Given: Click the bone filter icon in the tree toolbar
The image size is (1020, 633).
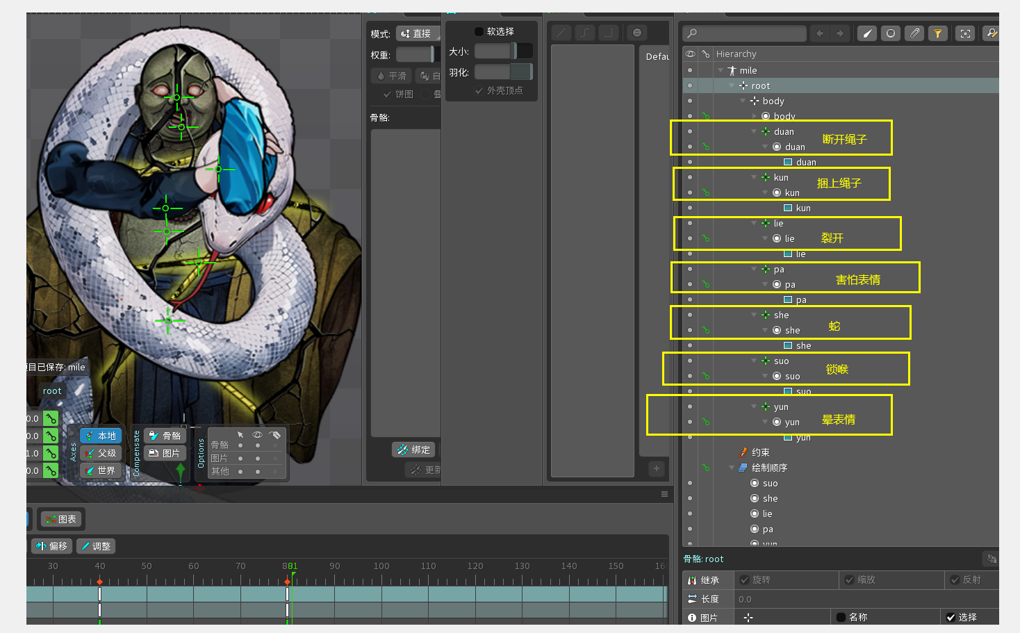Looking at the screenshot, I should coord(867,33).
